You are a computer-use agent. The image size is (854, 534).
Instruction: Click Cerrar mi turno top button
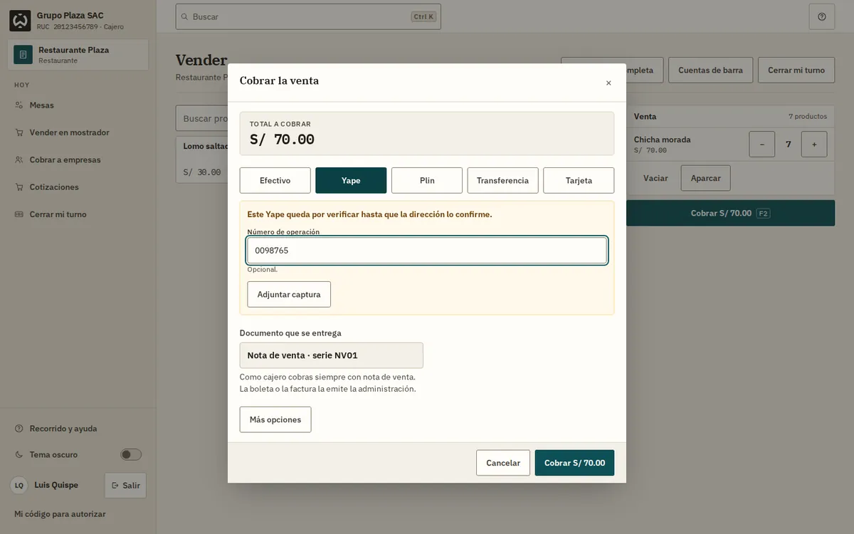coord(796,70)
